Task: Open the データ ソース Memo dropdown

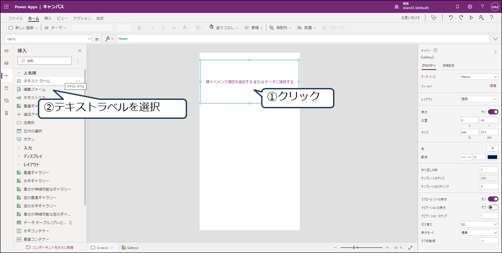Action: point(479,77)
